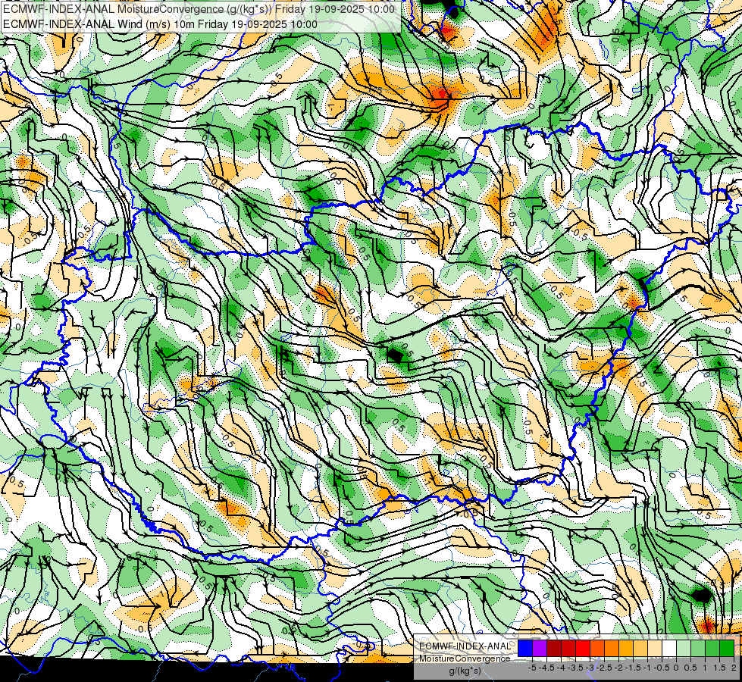Click the '-1.5' legend scale value
Screen dimensions: 742x682
pyautogui.click(x=634, y=668)
